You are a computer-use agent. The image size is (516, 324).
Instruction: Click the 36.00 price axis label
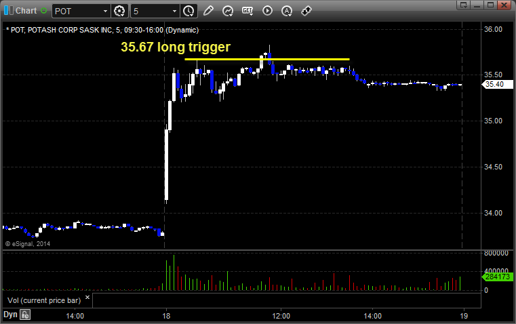pyautogui.click(x=493, y=29)
